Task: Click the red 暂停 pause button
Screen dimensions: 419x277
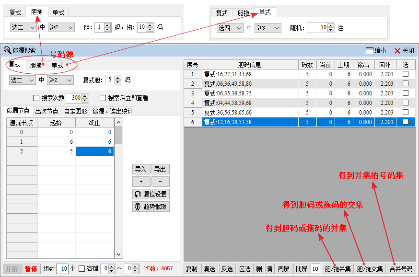Action: click(x=31, y=269)
